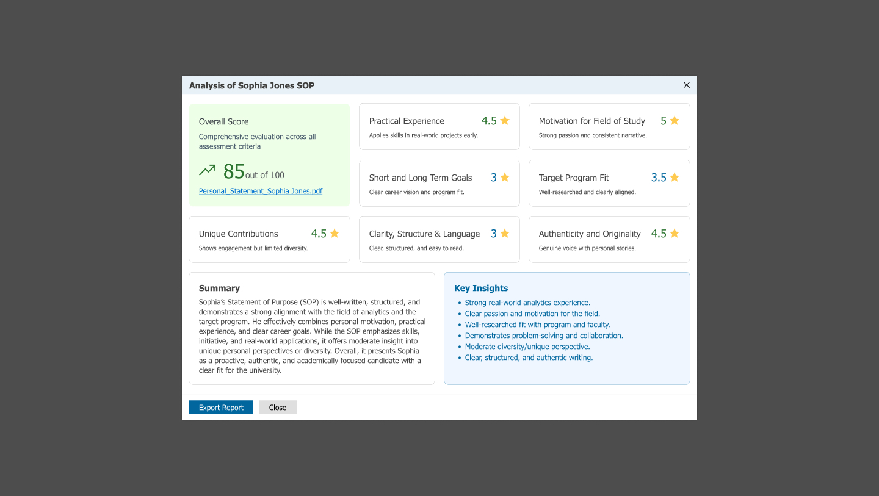Select the 'Strong real-world analytics experience' bullet

(527, 303)
